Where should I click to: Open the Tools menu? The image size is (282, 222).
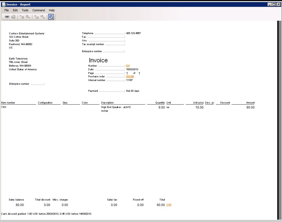[25, 10]
